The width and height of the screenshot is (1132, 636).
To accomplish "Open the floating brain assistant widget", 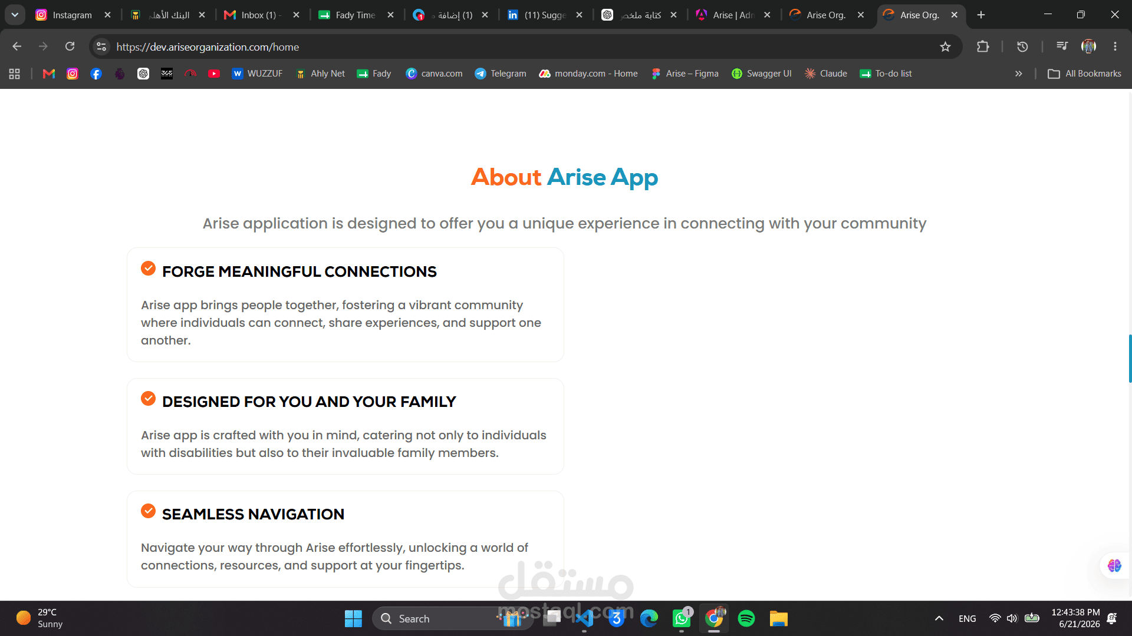I will click(x=1114, y=565).
